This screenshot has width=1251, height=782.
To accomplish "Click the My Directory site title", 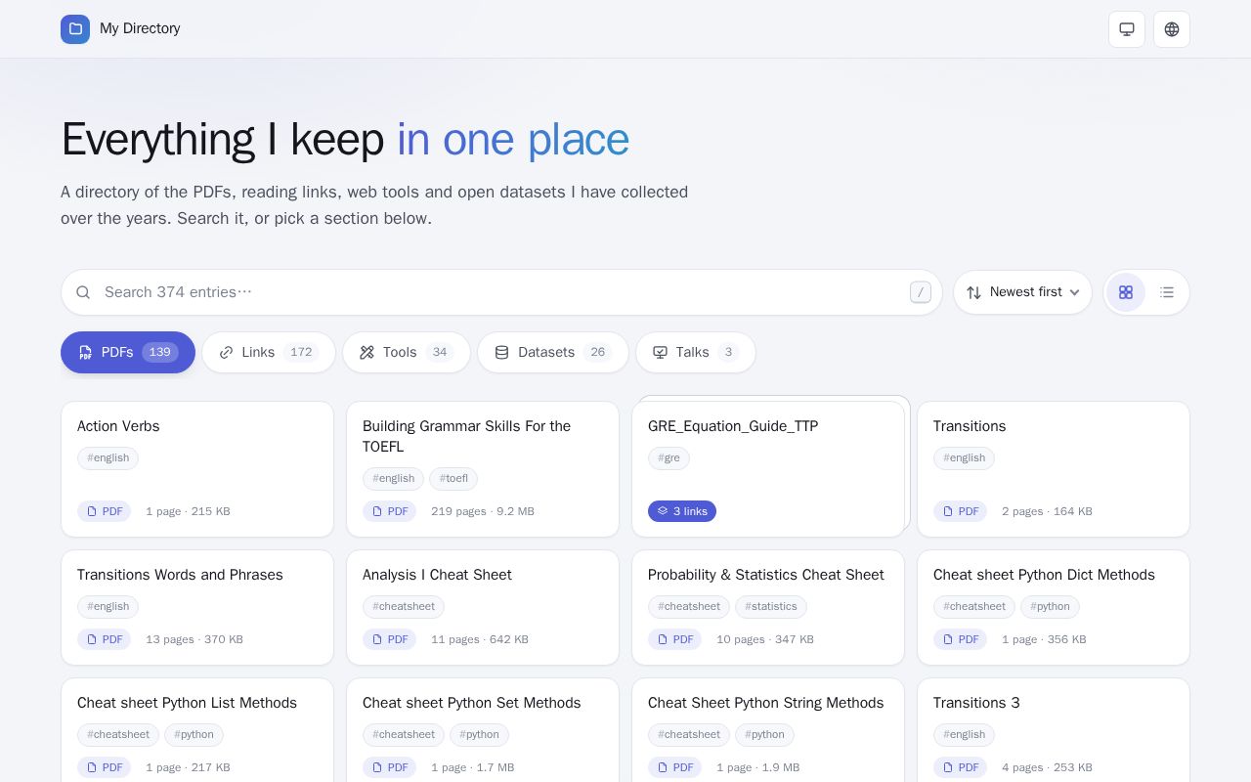I will (140, 29).
